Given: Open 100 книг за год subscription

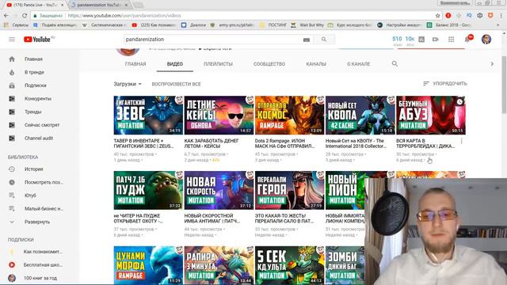Looking at the screenshot, I should pyautogui.click(x=40, y=278).
